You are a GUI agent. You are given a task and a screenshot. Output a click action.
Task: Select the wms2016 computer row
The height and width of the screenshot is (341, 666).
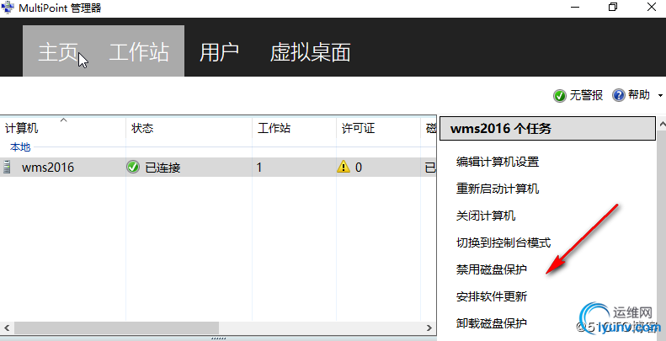[218, 168]
